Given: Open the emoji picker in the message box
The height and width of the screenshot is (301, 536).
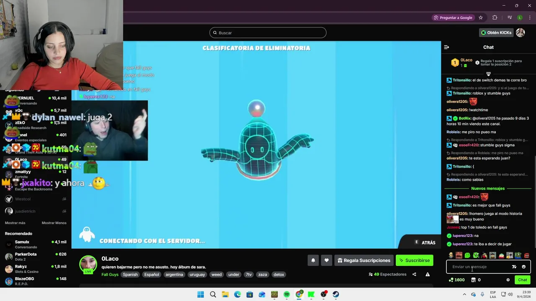Looking at the screenshot, I should coord(523,267).
